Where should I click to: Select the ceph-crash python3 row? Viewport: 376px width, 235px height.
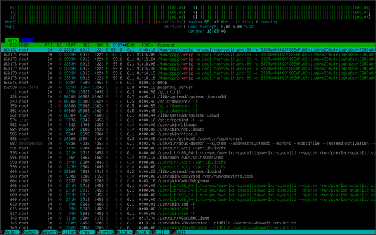pyautogui.click(x=188, y=139)
